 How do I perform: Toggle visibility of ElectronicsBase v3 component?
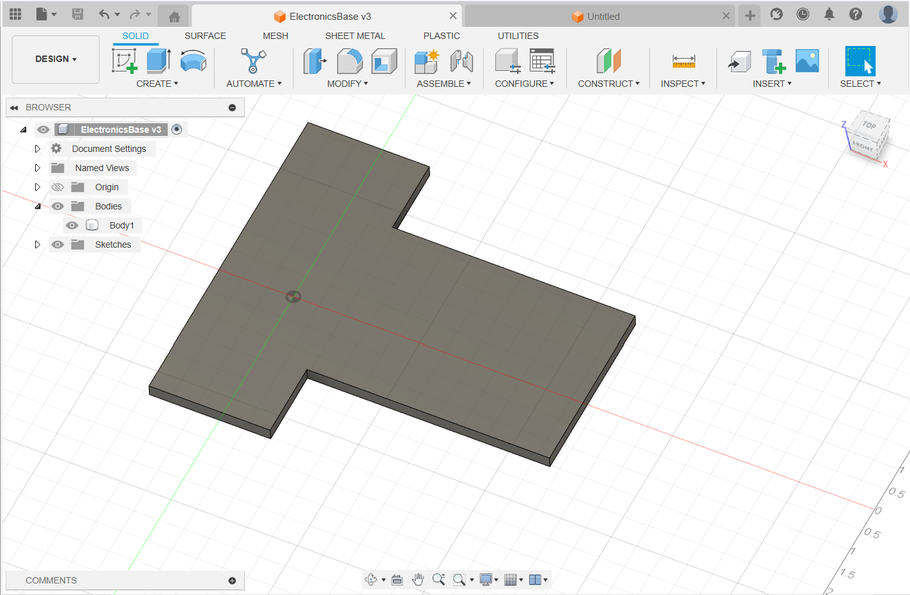[43, 130]
